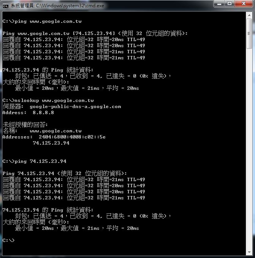Image resolution: width=255 pixels, height=258 pixels.
Task: Click the 'Ping www.google.com.tw [74.125.23.94]' header line
Action: click(x=95, y=33)
